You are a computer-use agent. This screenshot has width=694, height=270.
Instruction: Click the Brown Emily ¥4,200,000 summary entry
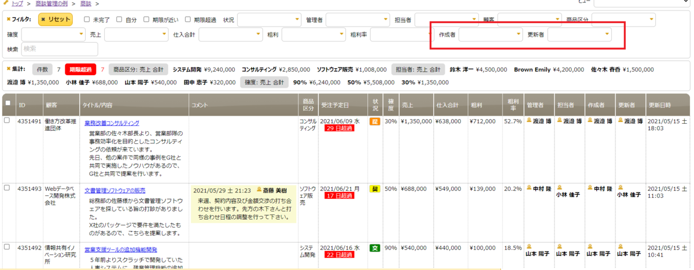pyautogui.click(x=549, y=69)
